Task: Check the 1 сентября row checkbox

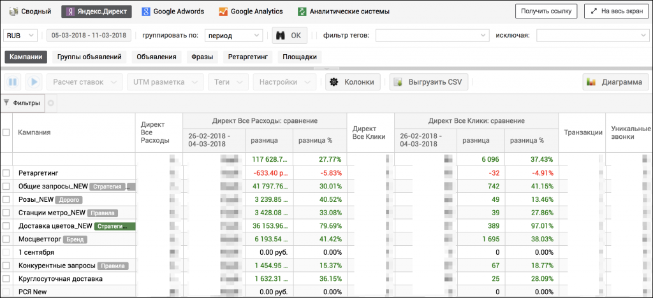Action: coord(6,252)
